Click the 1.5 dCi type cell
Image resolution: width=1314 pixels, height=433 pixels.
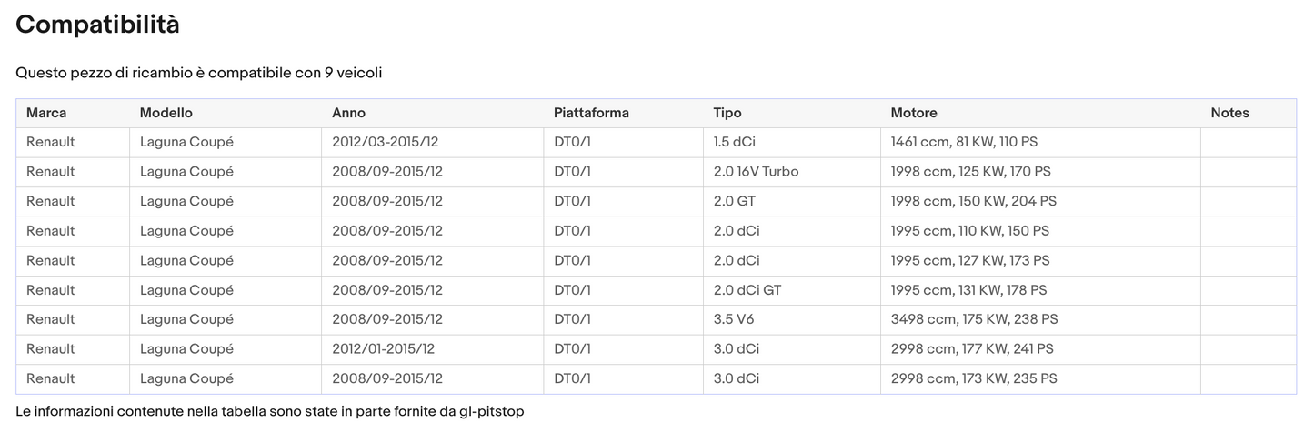tap(737, 142)
